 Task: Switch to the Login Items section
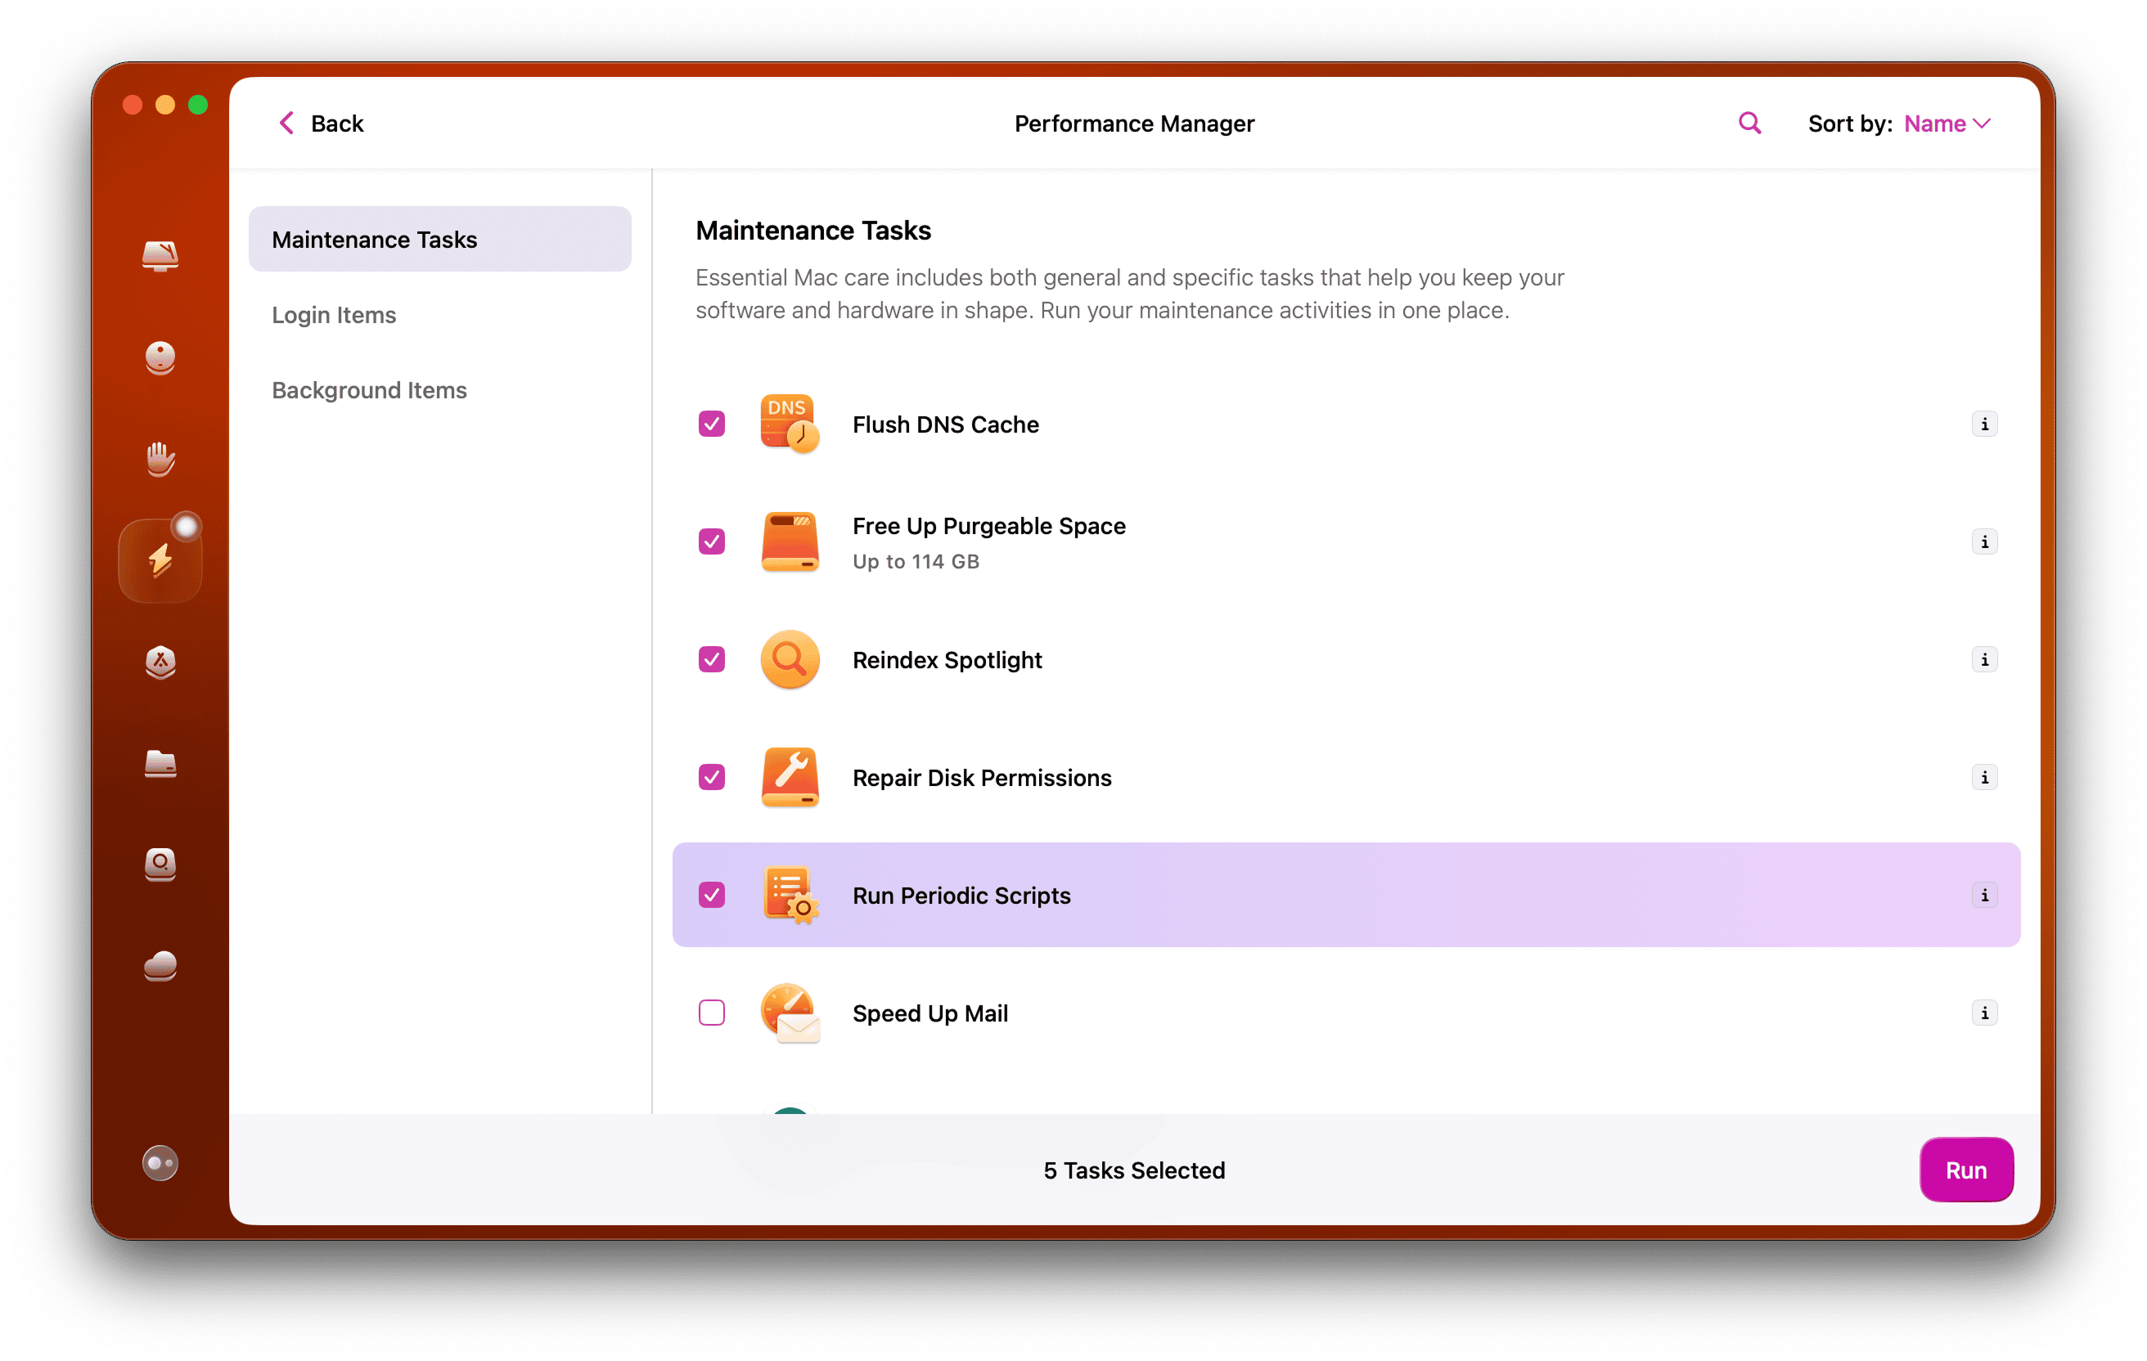(334, 315)
